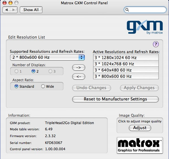
Task: Click the magnifying glass search icon
Action: click(x=127, y=10)
